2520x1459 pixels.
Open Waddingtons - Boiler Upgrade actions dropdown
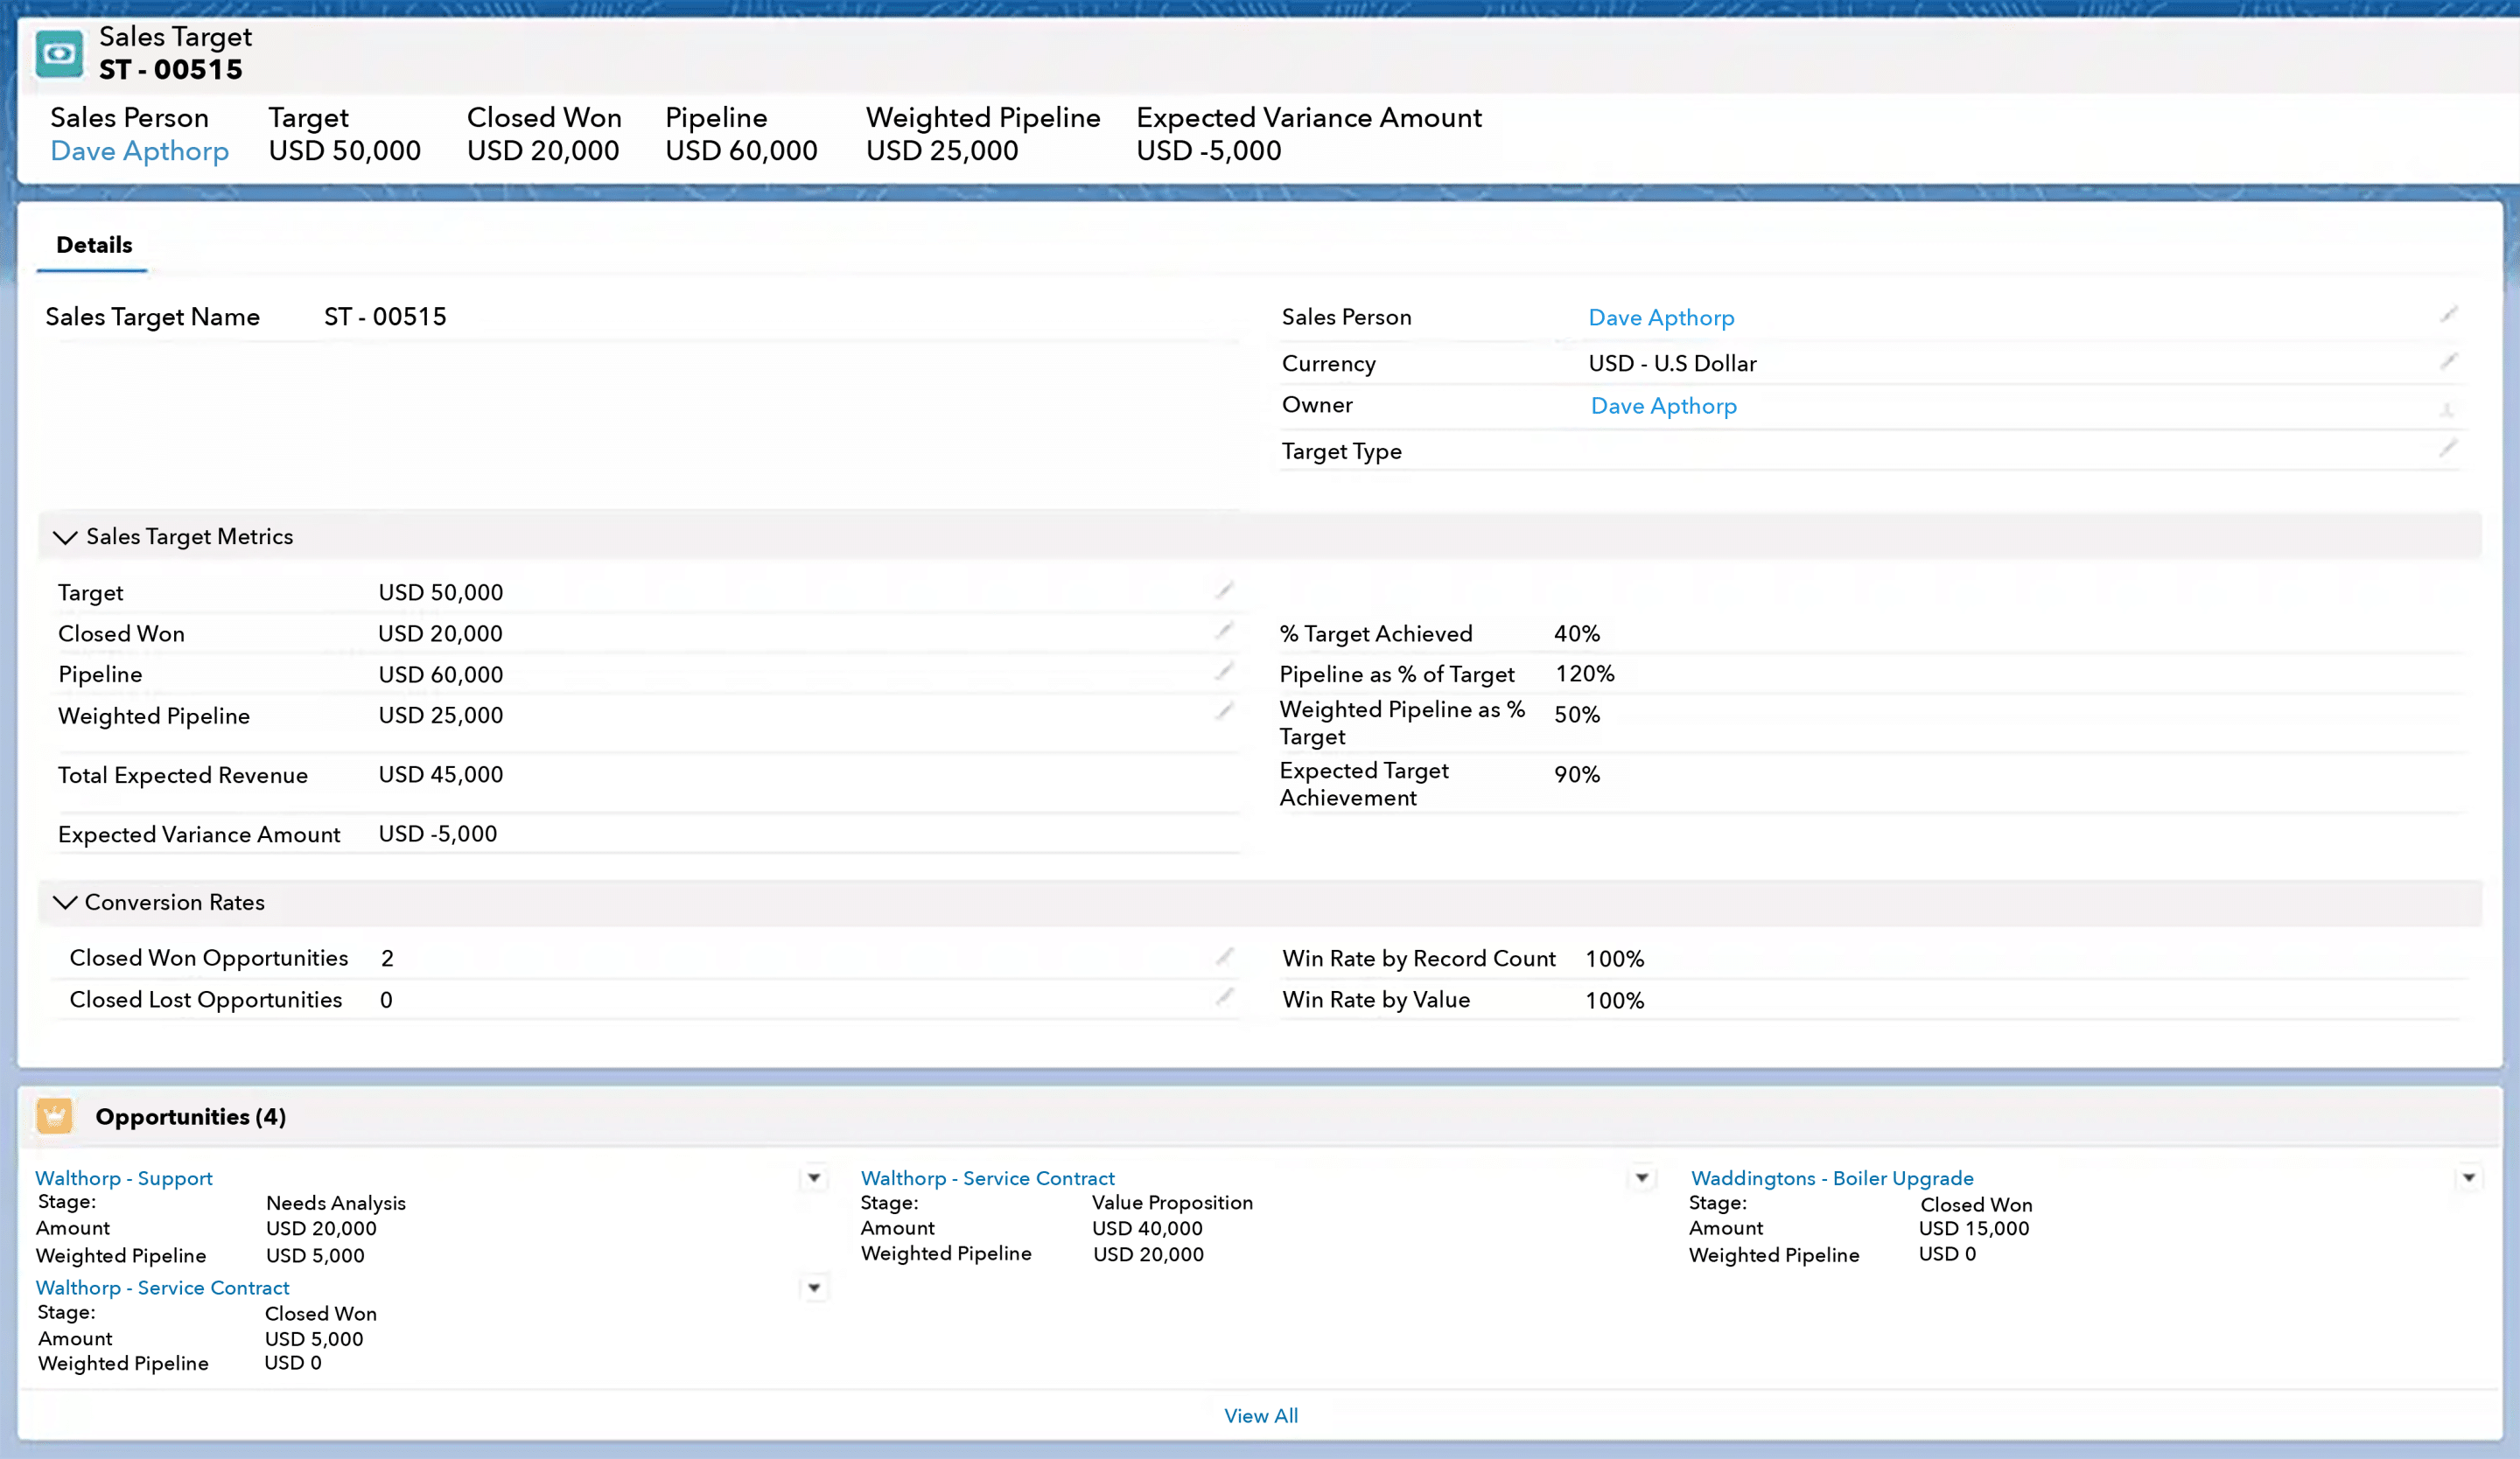point(2468,1178)
